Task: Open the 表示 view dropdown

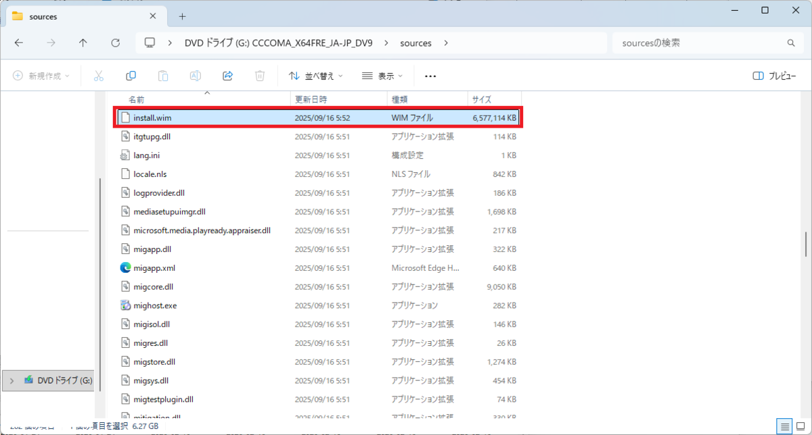Action: coord(382,76)
